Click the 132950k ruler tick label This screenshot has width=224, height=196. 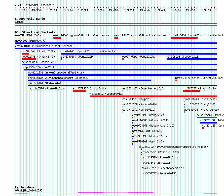pos(22,10)
